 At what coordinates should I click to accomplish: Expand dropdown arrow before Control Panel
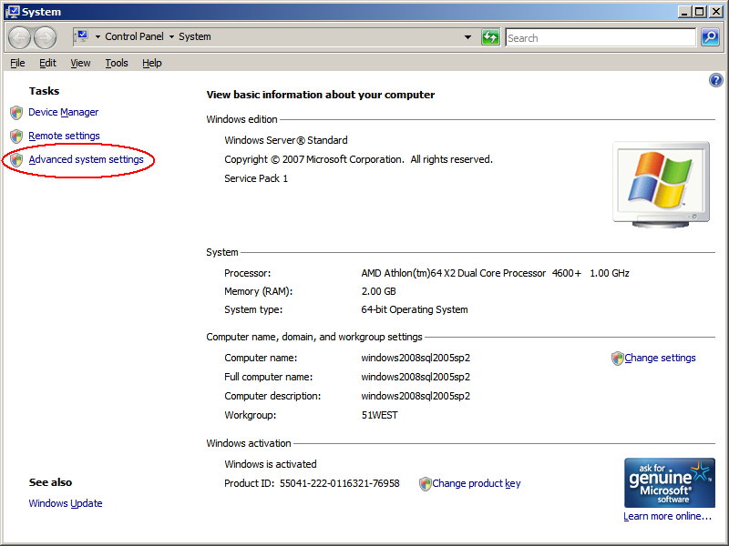[98, 36]
